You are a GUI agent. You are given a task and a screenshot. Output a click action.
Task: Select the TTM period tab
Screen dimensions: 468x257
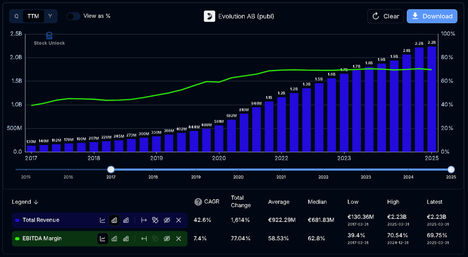(33, 16)
